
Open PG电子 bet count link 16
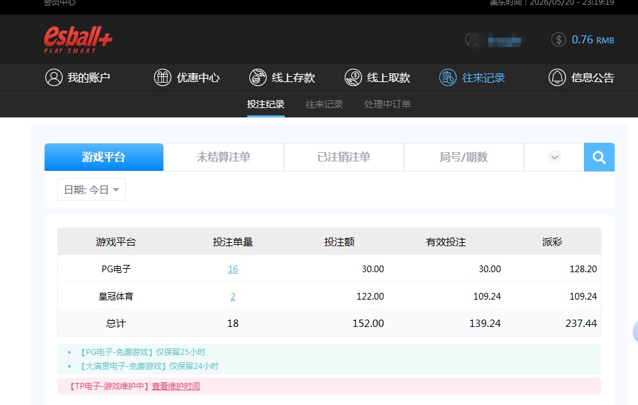[x=233, y=269]
